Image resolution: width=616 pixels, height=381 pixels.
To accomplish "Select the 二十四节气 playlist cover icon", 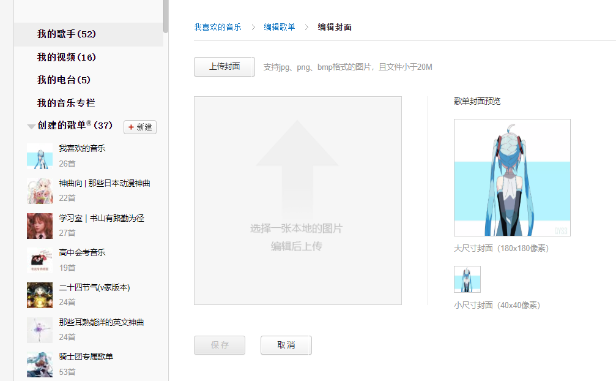I will point(40,295).
